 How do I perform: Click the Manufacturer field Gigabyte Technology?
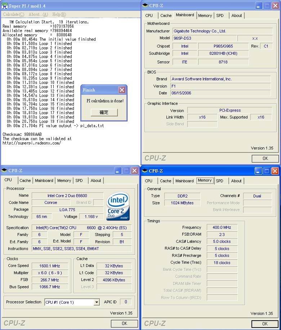pyautogui.click(x=223, y=31)
